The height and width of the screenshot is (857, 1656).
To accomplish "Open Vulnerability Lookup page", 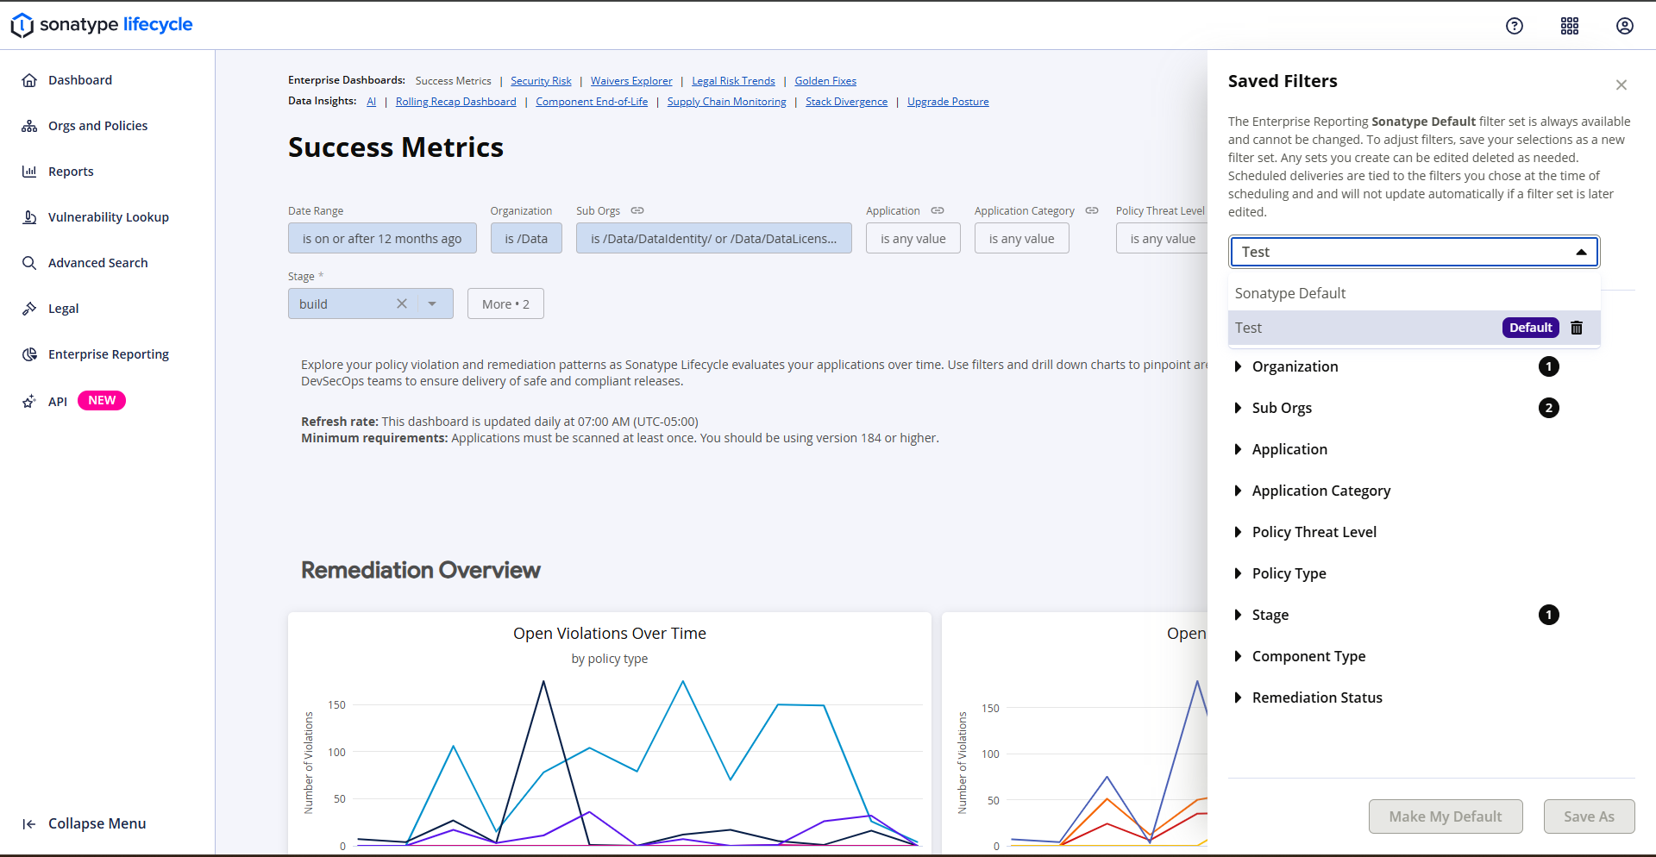I will tap(109, 217).
